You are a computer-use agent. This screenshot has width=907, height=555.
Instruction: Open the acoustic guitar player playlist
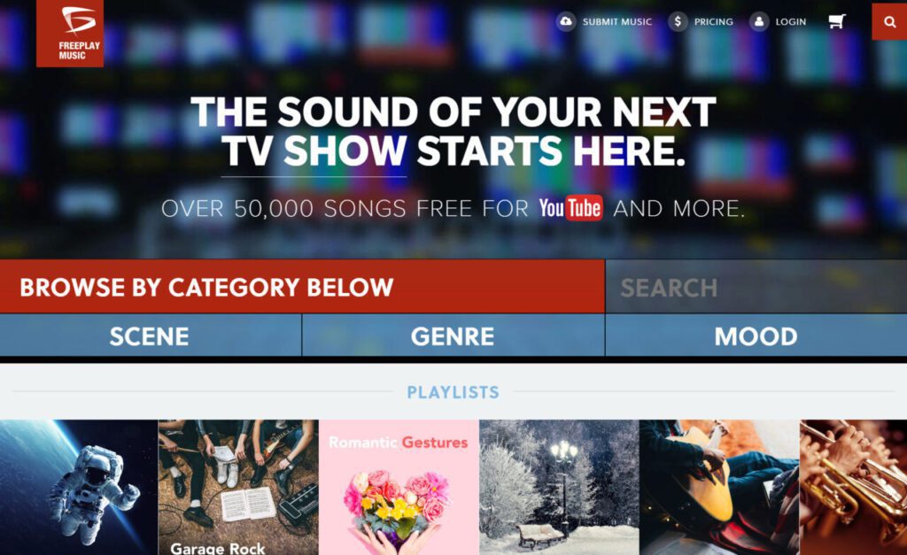[x=719, y=488]
